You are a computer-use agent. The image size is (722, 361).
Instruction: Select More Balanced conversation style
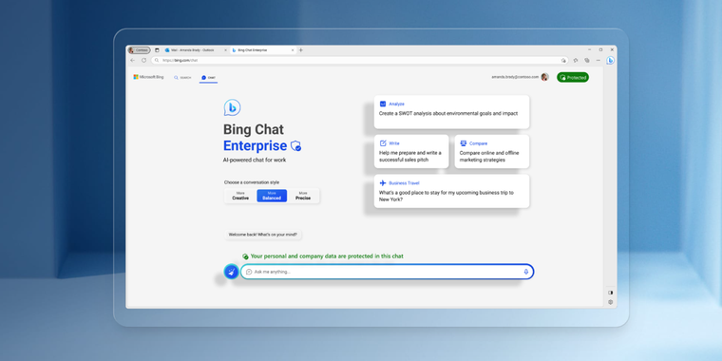(272, 196)
